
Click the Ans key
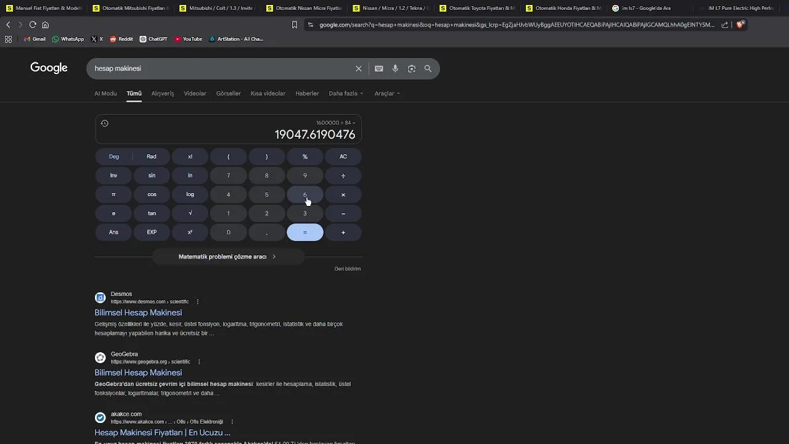click(113, 232)
